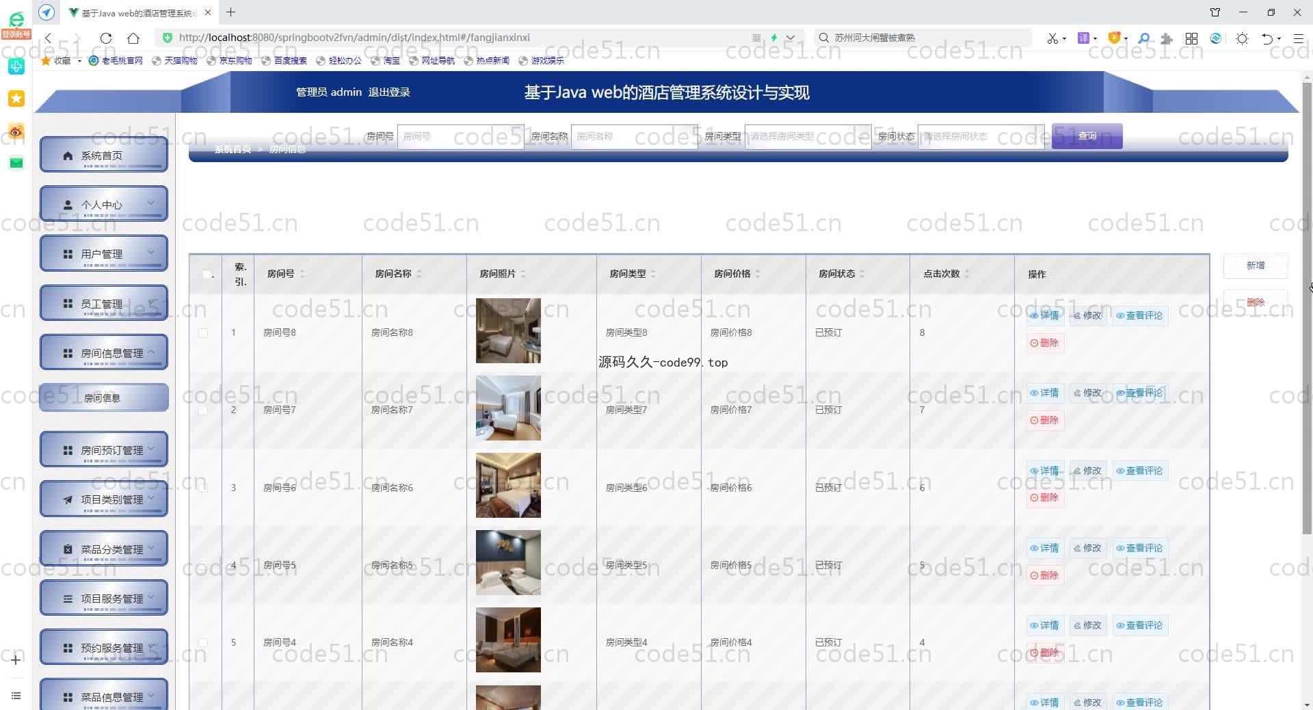Sort by the 点击次数 column header

click(x=946, y=274)
